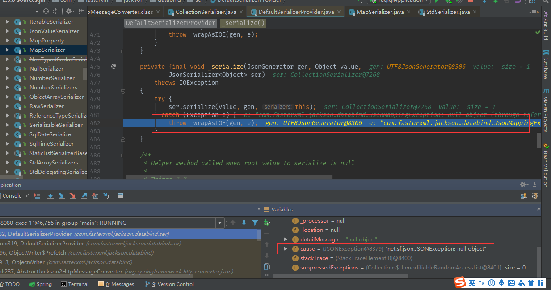
Task: Select the NullSerializer class in tree
Action: pos(46,69)
